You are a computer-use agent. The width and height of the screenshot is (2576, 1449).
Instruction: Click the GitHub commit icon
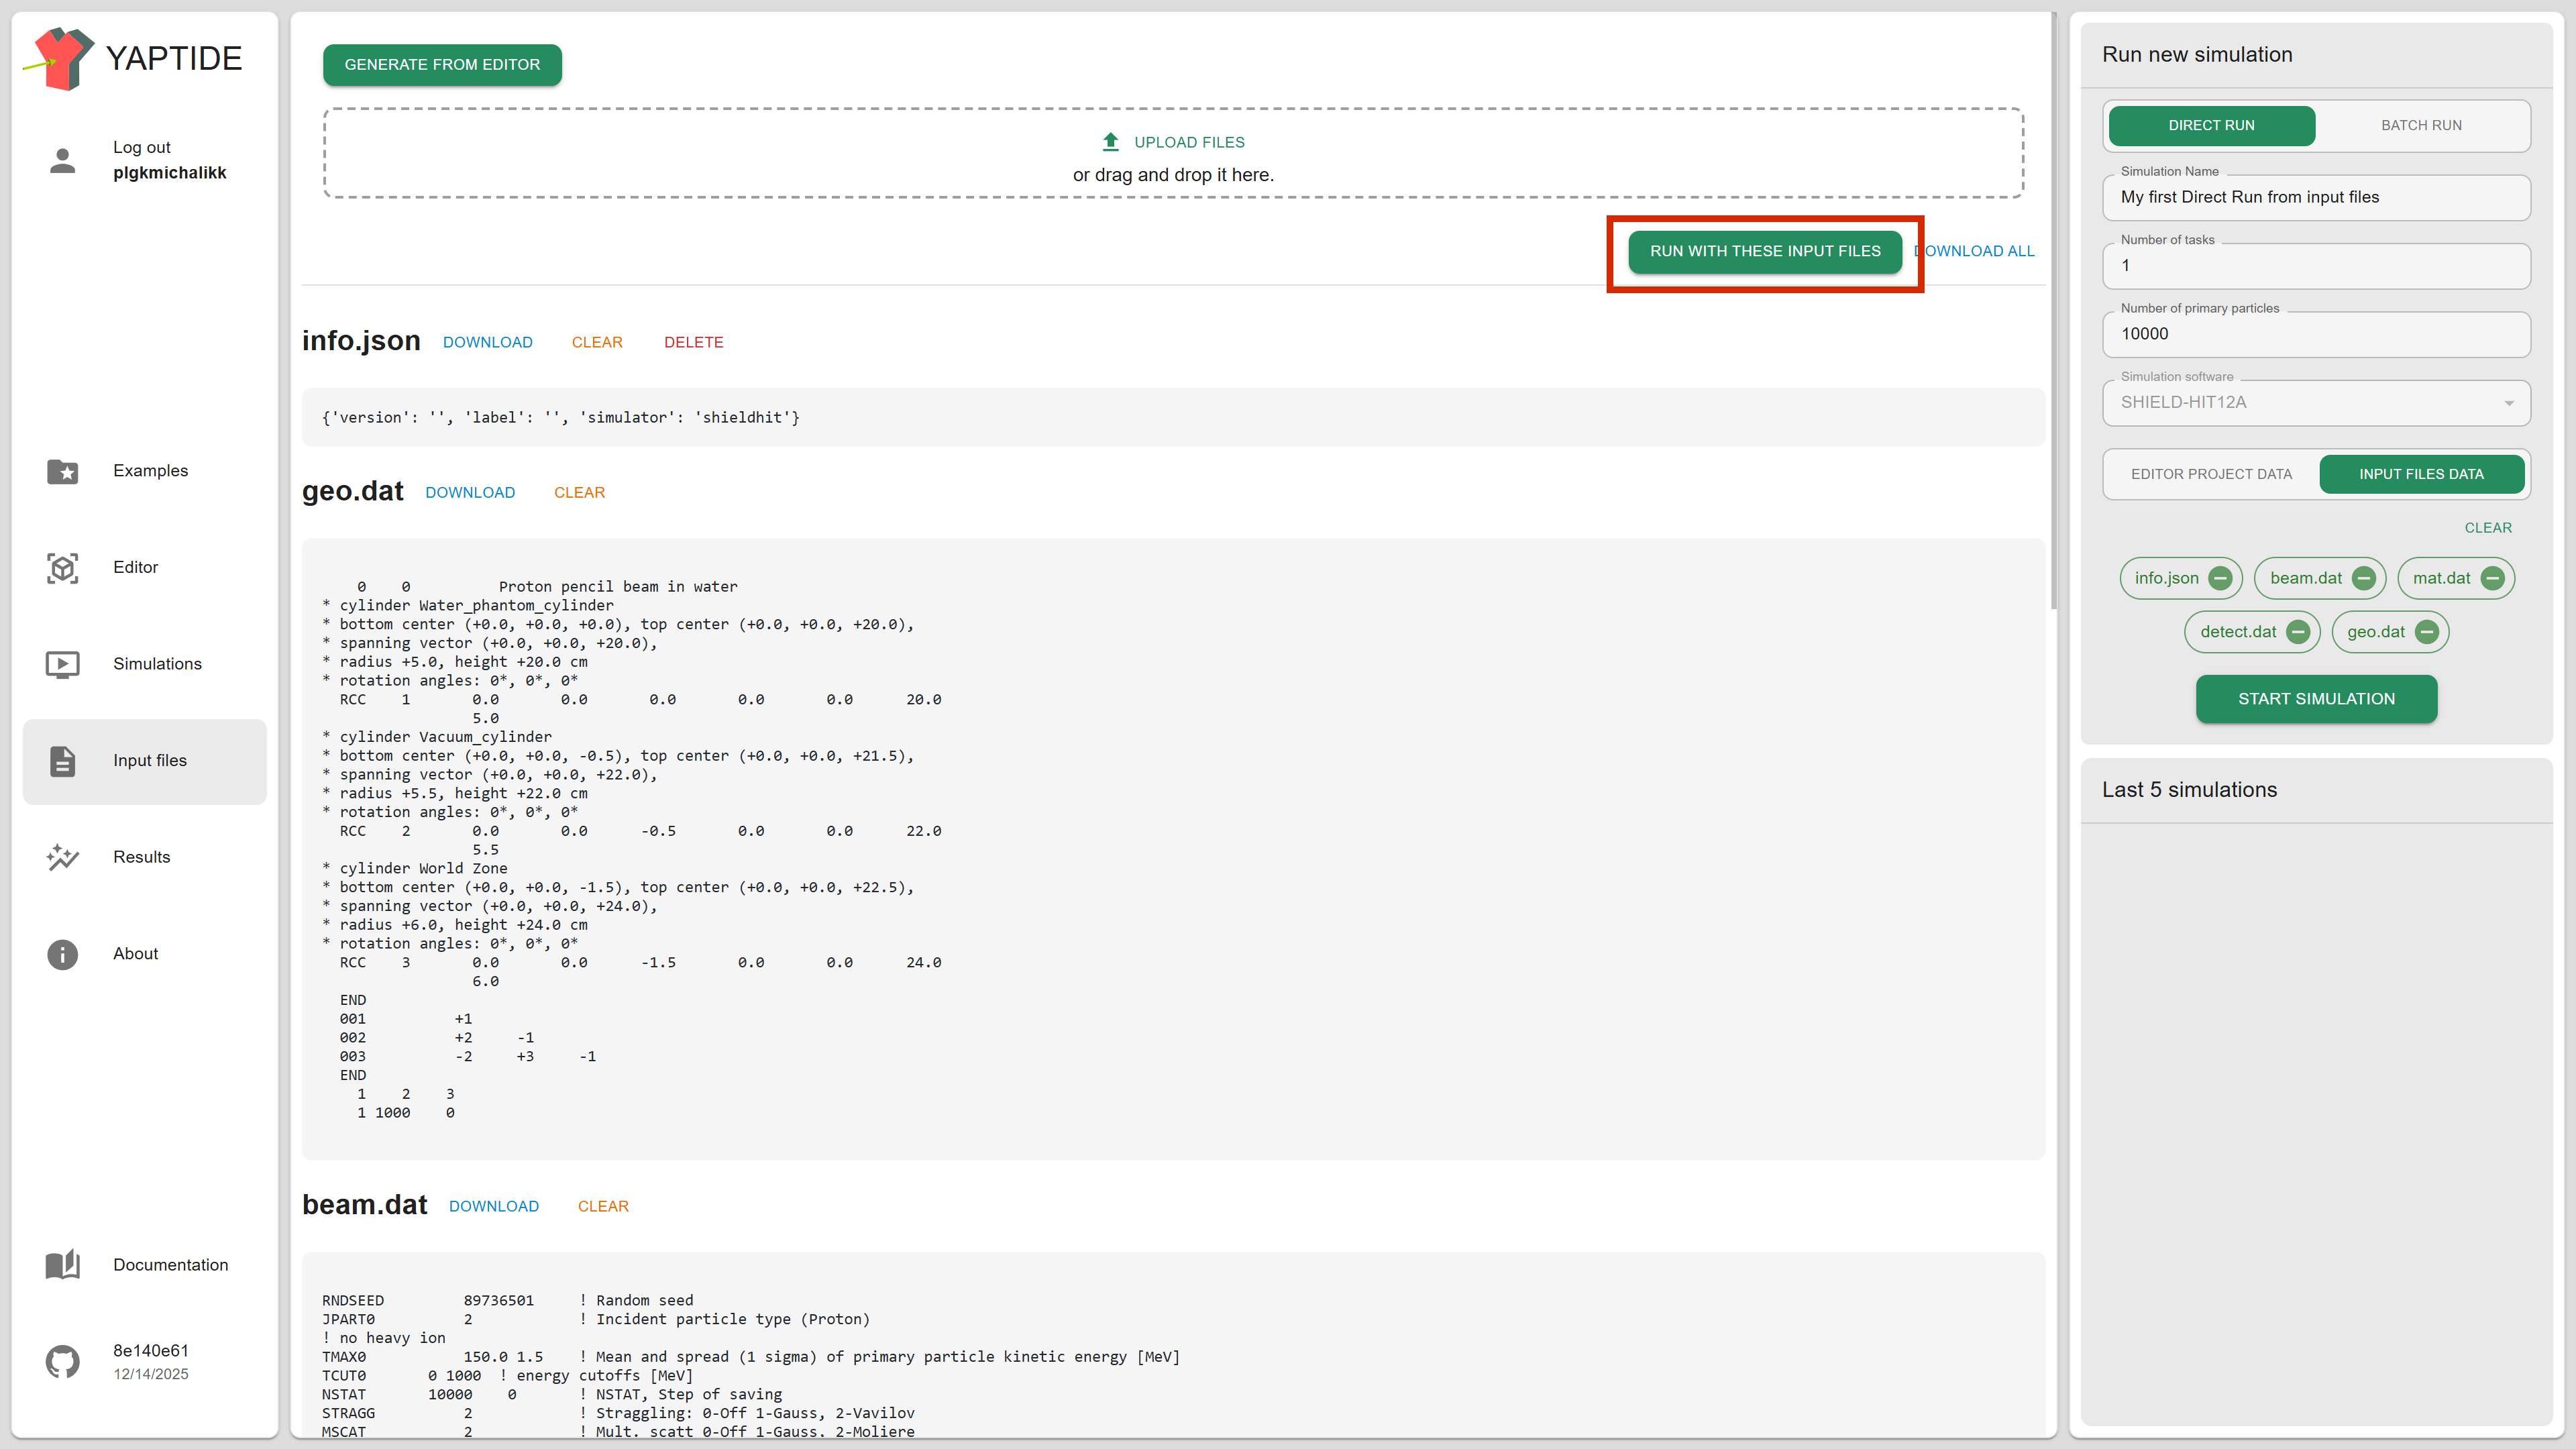(62, 1361)
